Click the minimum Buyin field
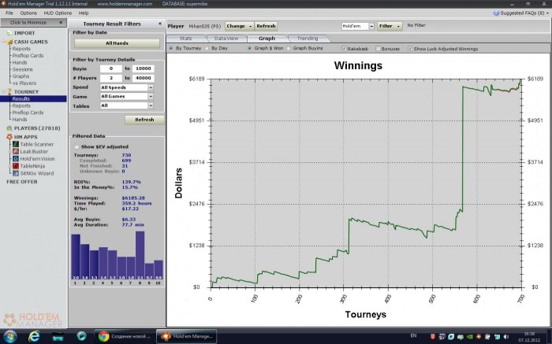Screen dimensions: 552x344 [x=111, y=68]
